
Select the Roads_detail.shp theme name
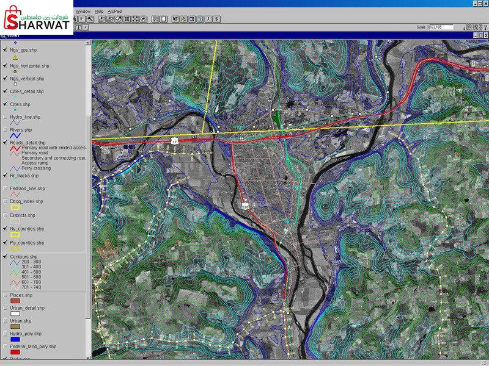pyautogui.click(x=28, y=143)
